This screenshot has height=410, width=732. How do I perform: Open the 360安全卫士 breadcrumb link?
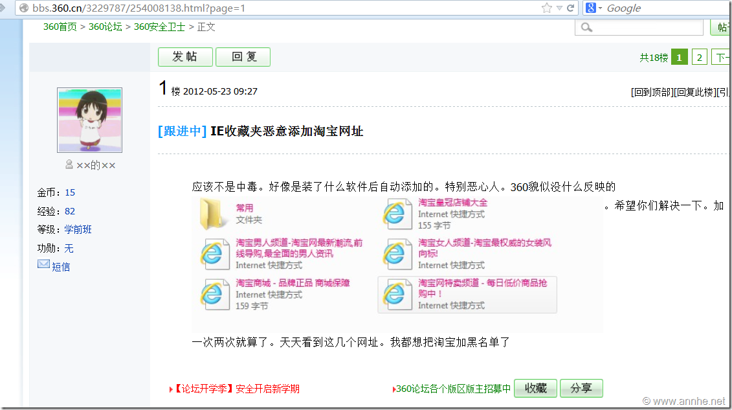click(159, 27)
